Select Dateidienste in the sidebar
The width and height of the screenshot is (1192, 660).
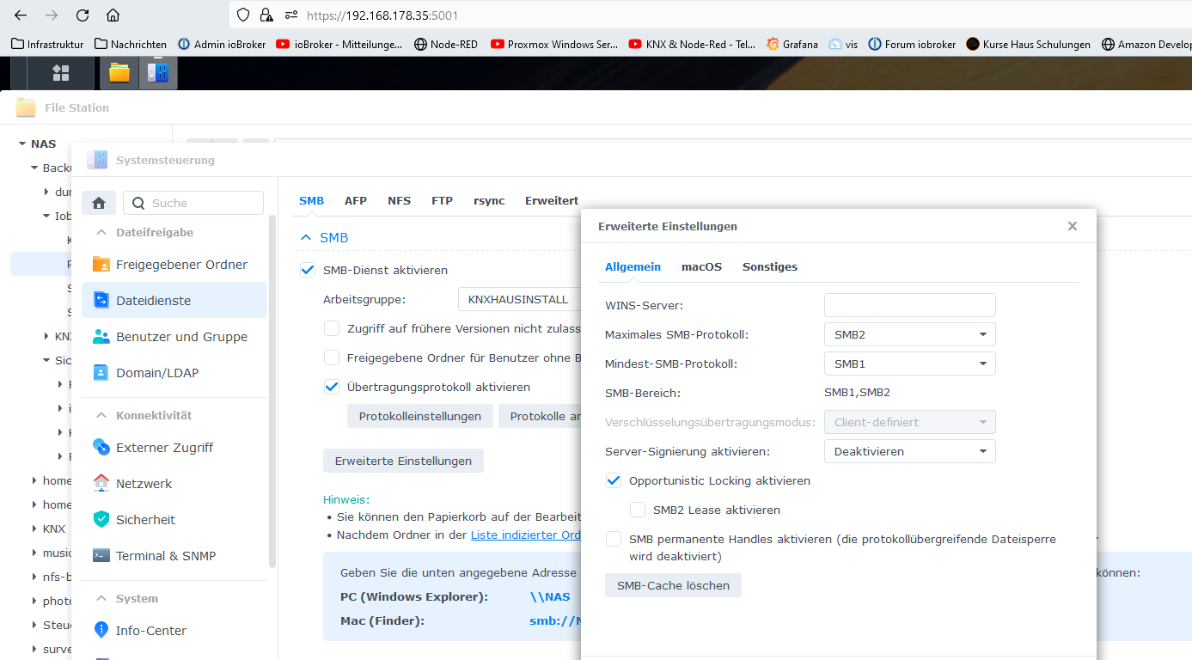click(x=174, y=301)
